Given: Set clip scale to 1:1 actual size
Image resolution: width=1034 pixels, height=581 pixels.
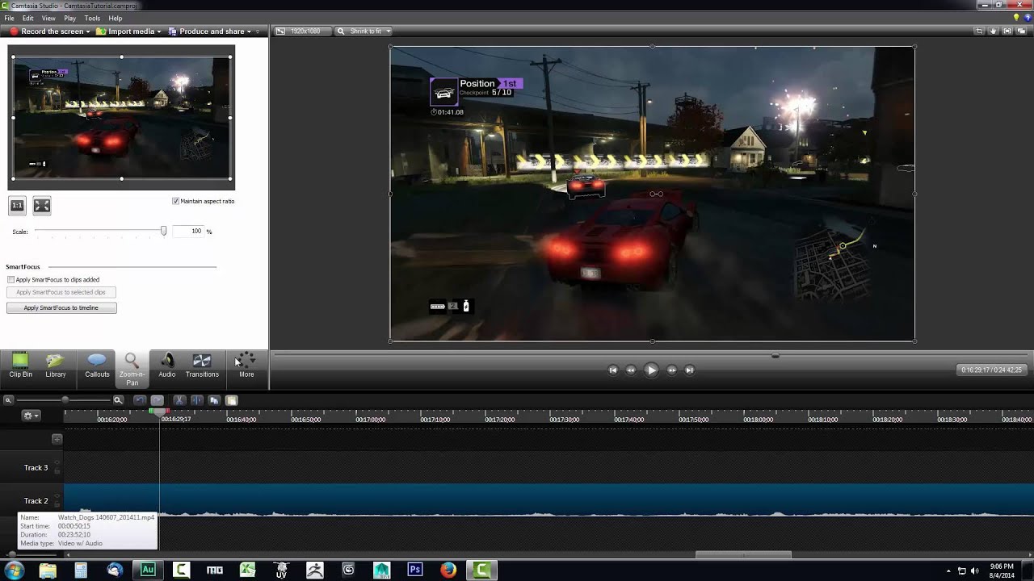Looking at the screenshot, I should tap(17, 206).
